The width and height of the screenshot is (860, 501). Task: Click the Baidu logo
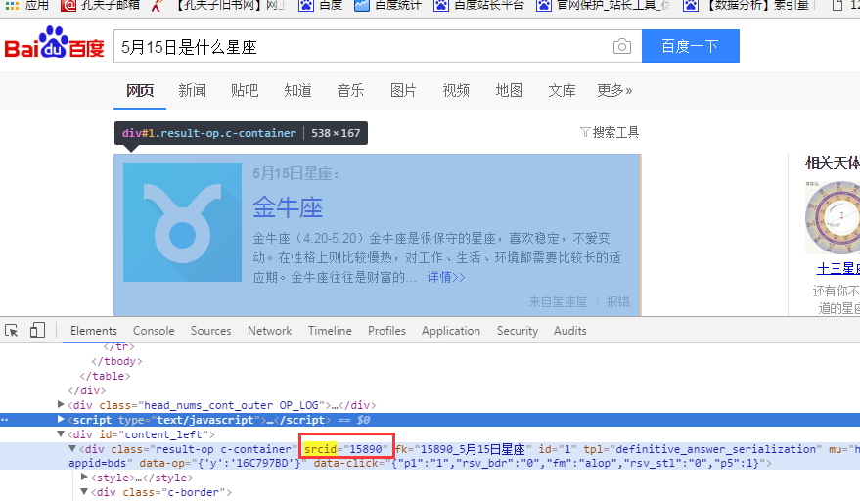coord(54,48)
